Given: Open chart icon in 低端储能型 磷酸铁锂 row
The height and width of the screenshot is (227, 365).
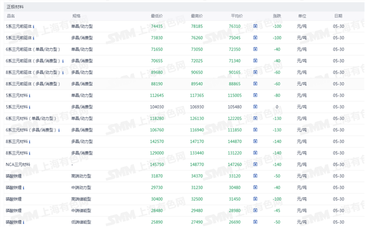Looking at the screenshot, I should [x=255, y=222].
